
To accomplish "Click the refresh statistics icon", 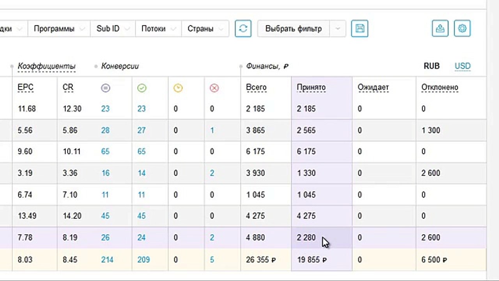I will click(243, 28).
